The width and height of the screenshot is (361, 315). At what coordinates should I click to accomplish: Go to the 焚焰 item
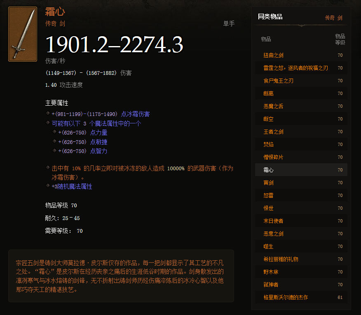tap(268, 144)
